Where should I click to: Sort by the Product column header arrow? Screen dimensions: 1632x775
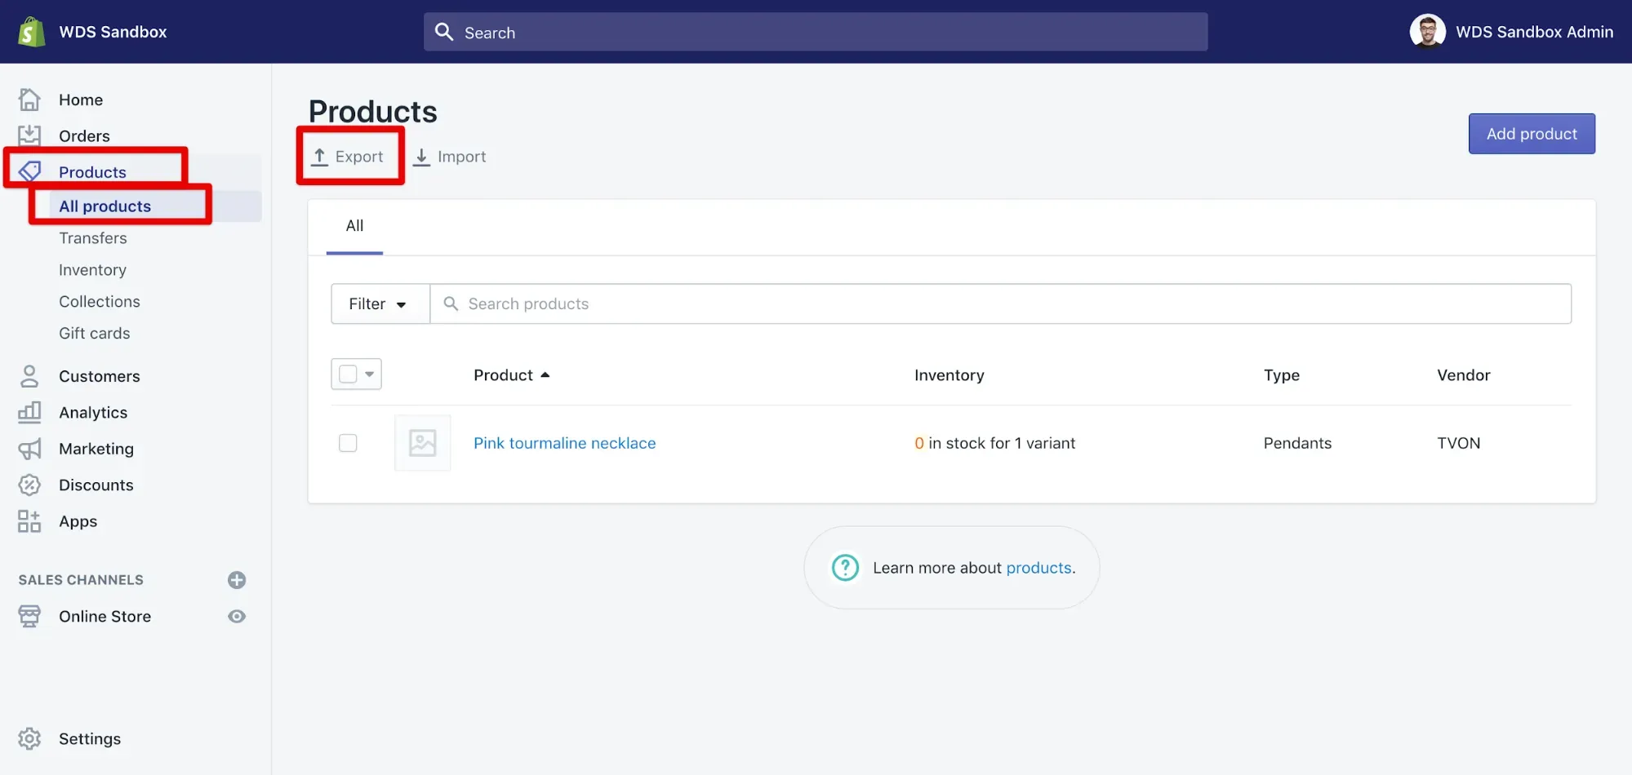tap(545, 375)
